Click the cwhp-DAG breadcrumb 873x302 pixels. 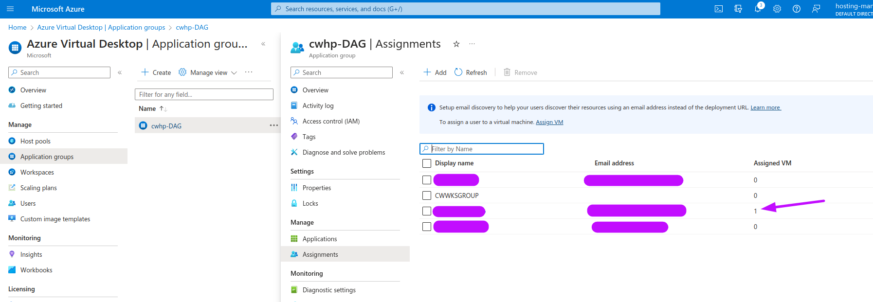(192, 27)
